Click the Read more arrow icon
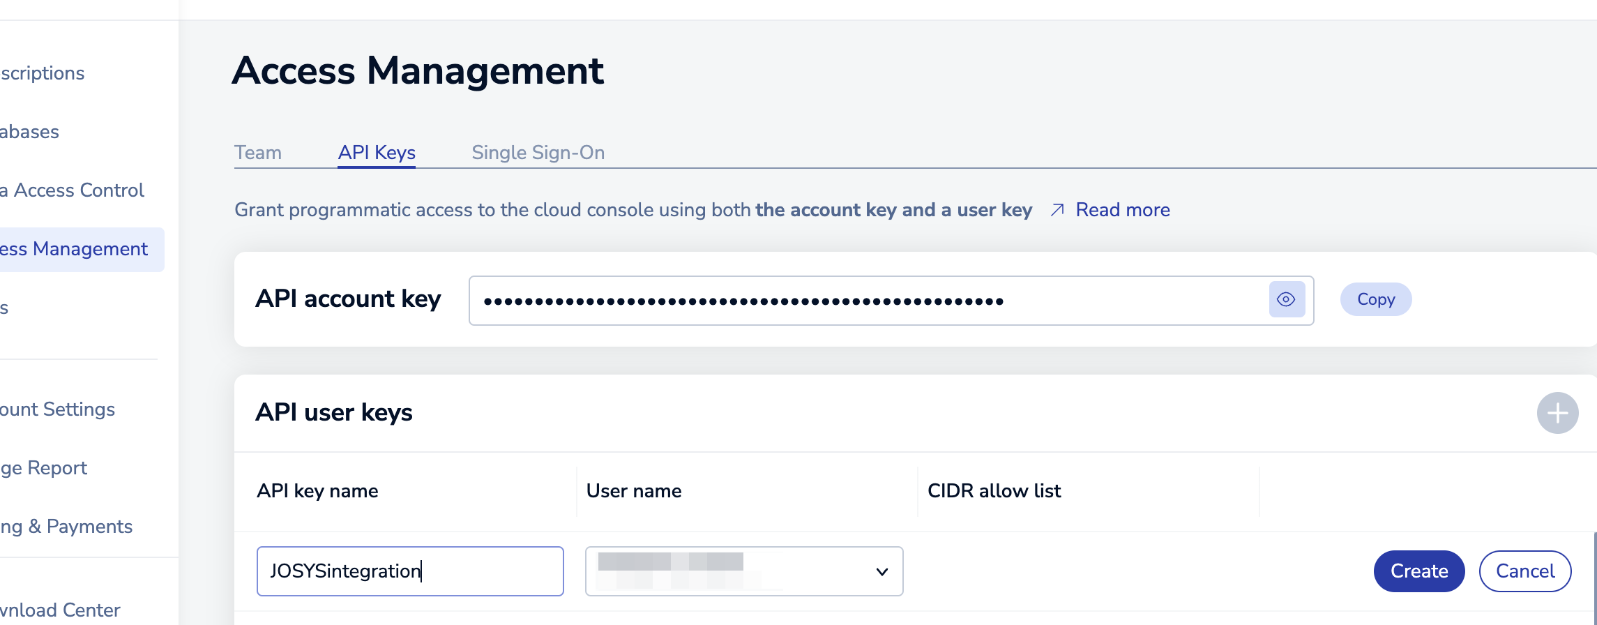 pyautogui.click(x=1057, y=210)
